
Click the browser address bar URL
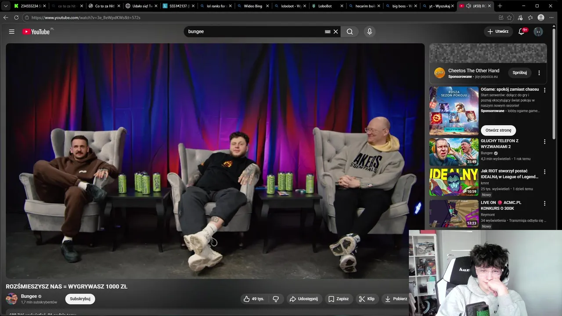coord(86,18)
